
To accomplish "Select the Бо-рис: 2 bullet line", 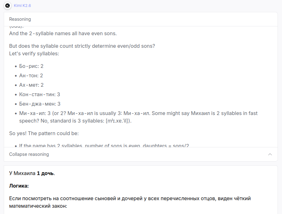I will 31,66.
